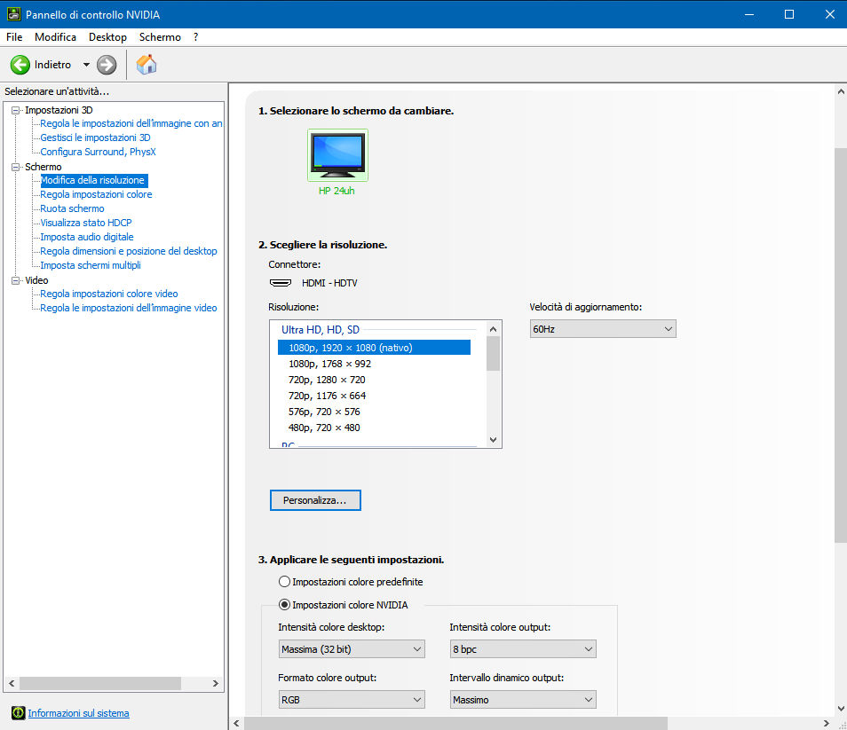Click the main panel scroll-down arrow
This screenshot has width=847, height=730.
[840, 709]
